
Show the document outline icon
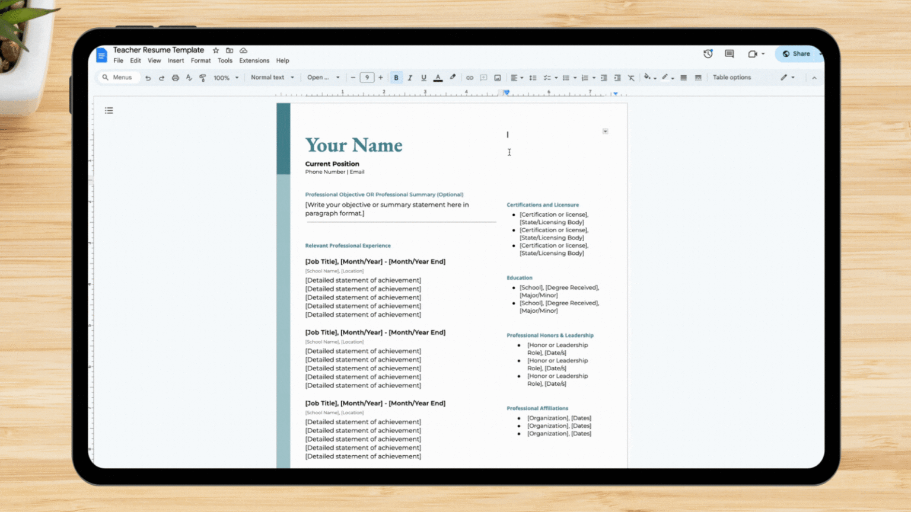click(x=109, y=111)
